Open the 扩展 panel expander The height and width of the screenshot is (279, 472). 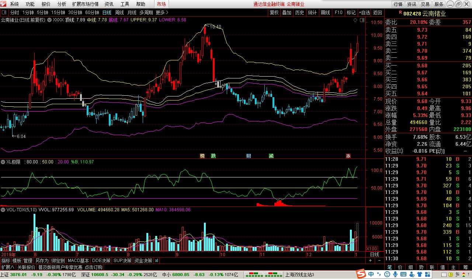pyautogui.click(x=7, y=267)
